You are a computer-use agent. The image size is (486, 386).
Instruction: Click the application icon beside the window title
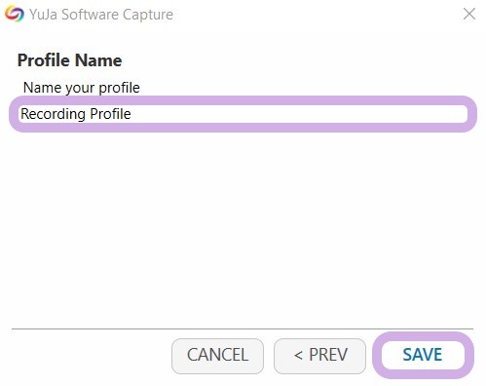[x=15, y=14]
